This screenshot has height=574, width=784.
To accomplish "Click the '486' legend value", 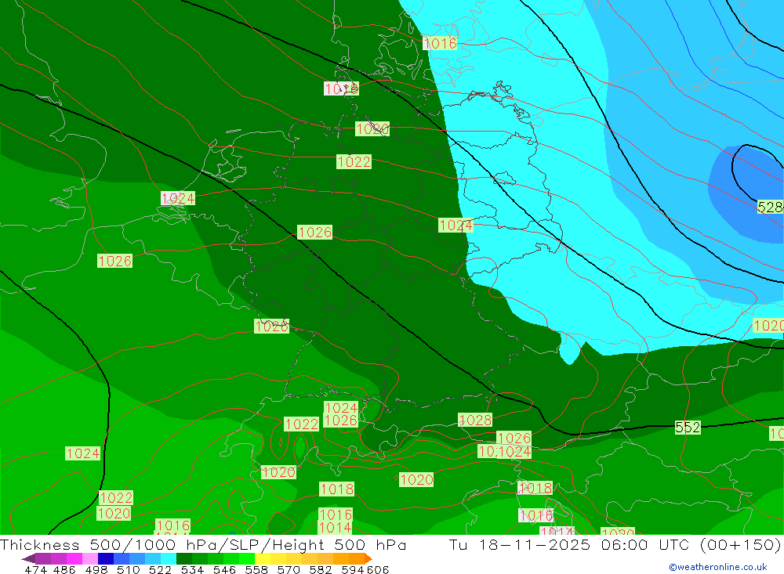I will tap(64, 569).
